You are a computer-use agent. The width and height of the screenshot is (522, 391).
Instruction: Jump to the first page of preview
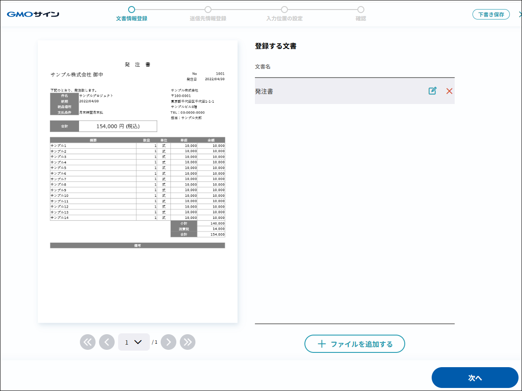88,342
